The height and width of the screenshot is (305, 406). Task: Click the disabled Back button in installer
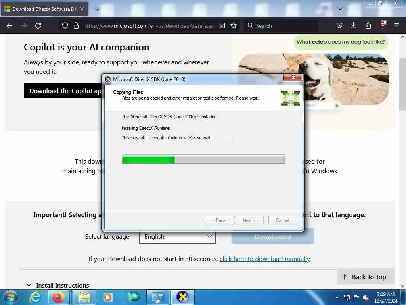pyautogui.click(x=219, y=220)
